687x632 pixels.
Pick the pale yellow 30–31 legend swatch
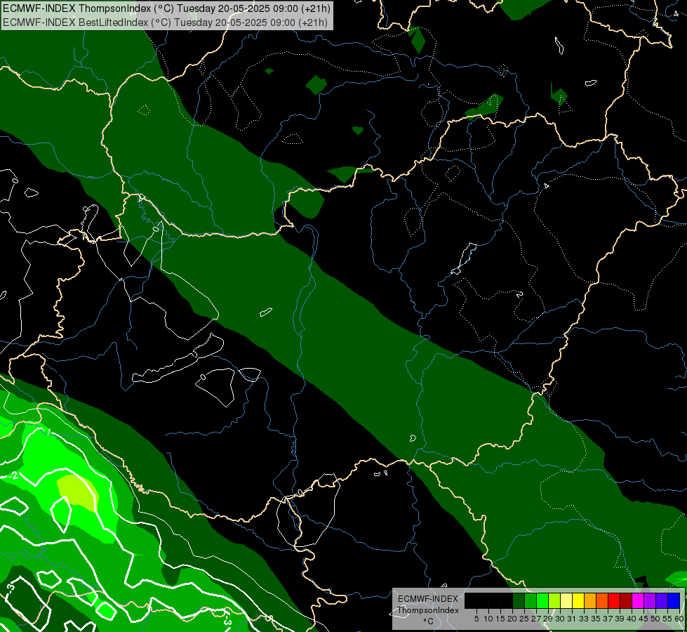coord(566,600)
